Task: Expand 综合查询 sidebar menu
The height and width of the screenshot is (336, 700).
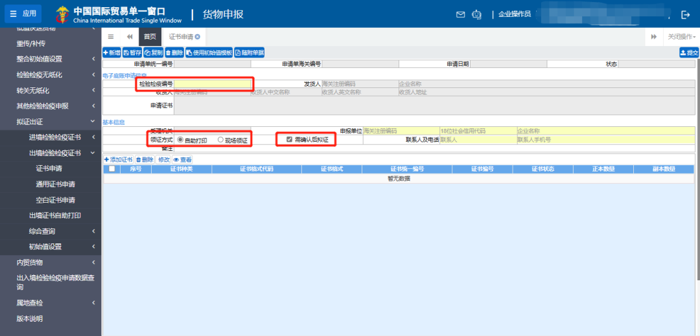Action: [x=51, y=231]
